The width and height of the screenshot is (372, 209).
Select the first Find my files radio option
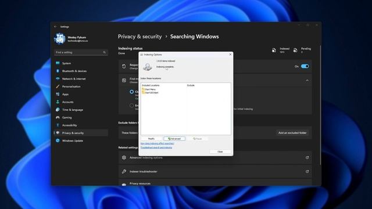[132, 92]
